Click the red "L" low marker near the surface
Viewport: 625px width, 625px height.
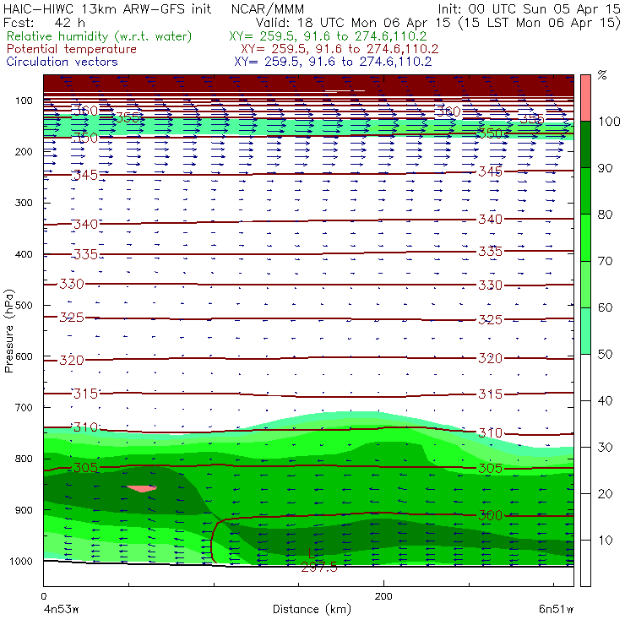[x=312, y=553]
